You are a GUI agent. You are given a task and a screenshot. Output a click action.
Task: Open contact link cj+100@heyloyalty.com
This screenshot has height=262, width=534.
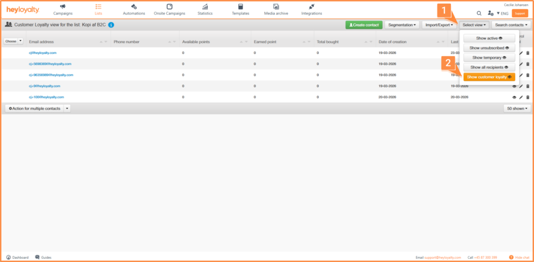point(46,97)
